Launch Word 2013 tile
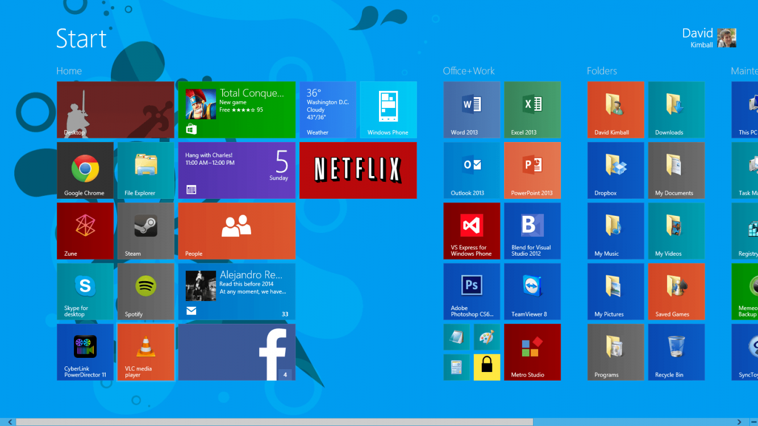 coord(472,110)
